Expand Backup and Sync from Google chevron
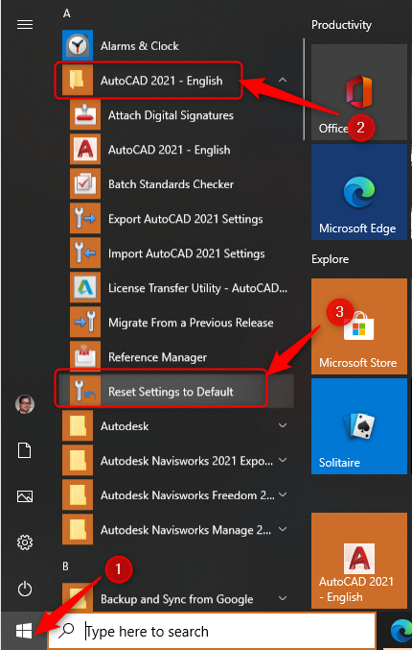This screenshot has width=412, height=650. click(x=283, y=598)
